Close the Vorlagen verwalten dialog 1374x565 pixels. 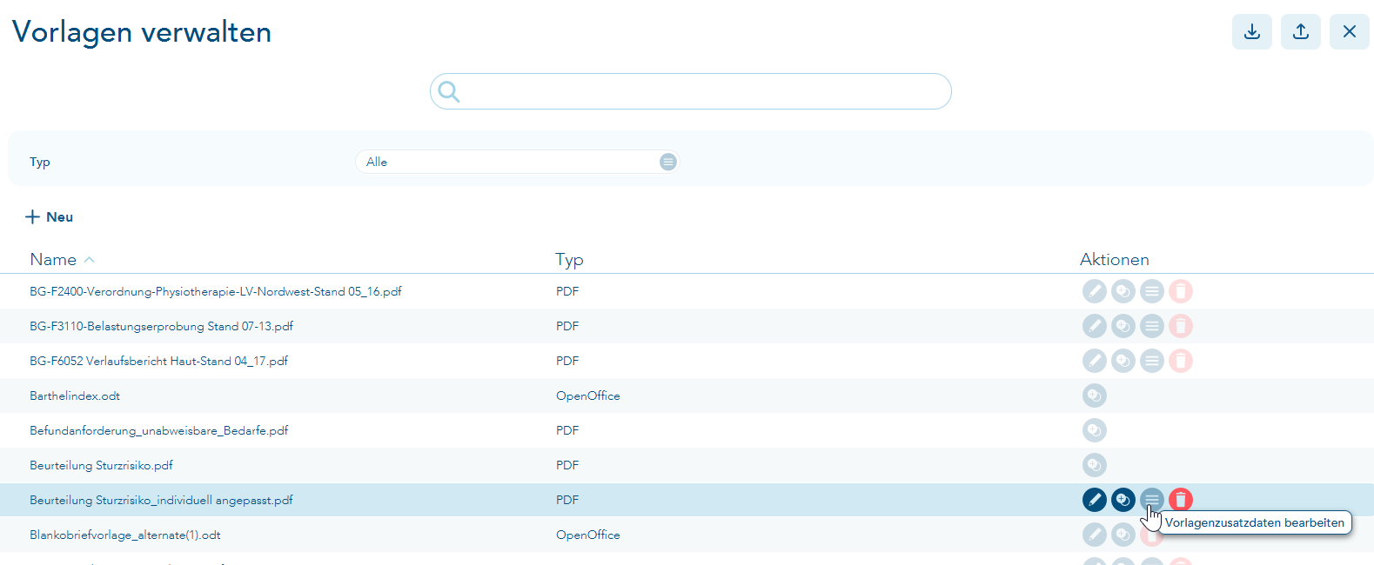[1349, 32]
